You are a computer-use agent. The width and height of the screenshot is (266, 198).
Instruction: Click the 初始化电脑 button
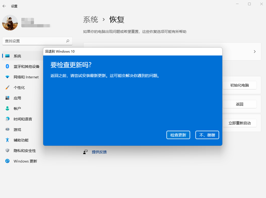(x=239, y=85)
